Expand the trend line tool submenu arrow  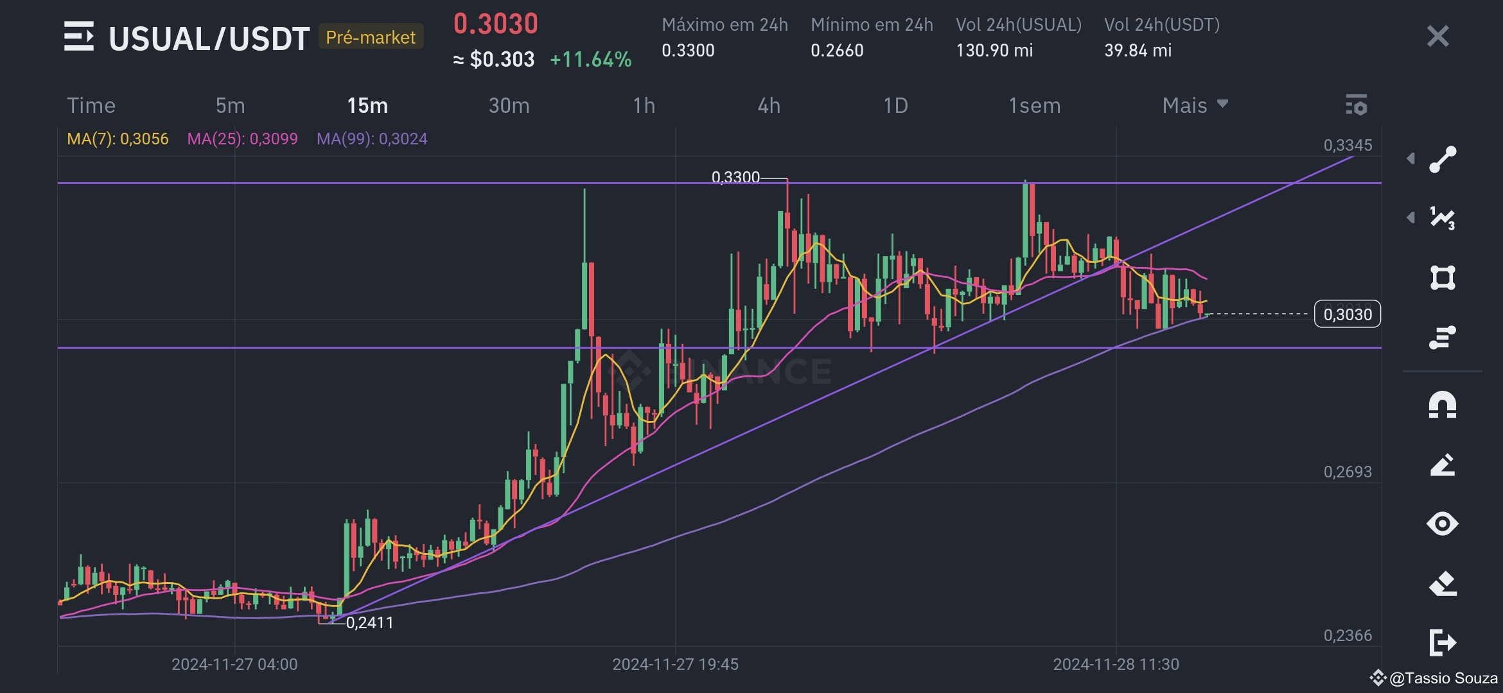click(1411, 158)
